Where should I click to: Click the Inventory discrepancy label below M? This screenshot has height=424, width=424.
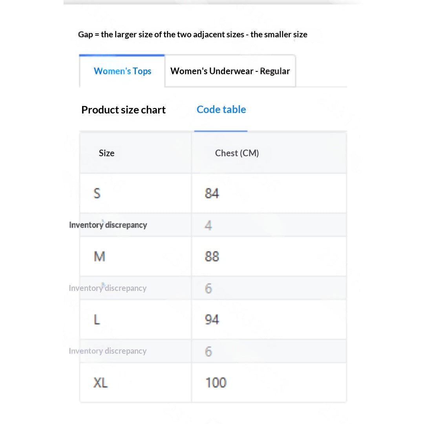coord(108,288)
